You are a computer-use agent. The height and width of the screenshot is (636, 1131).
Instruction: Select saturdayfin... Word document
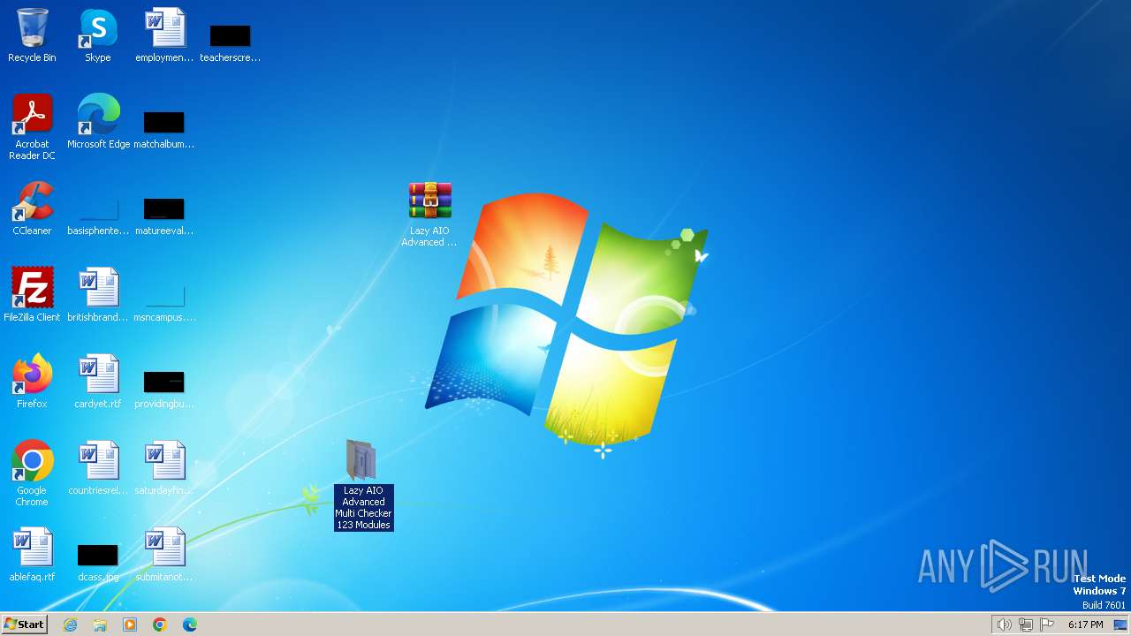pos(164,468)
